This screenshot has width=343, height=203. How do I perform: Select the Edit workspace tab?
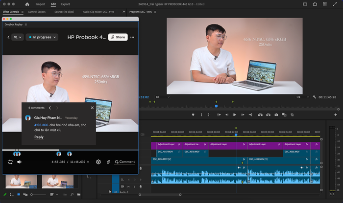click(53, 4)
